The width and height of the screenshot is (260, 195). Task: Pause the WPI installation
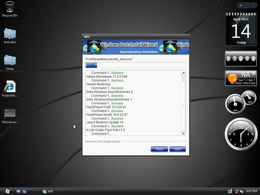click(x=159, y=149)
